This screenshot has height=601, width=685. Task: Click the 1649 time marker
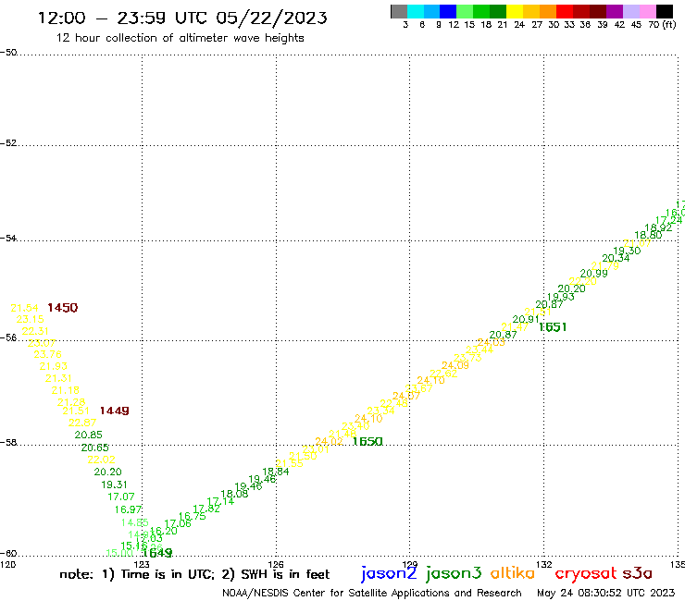click(x=157, y=553)
